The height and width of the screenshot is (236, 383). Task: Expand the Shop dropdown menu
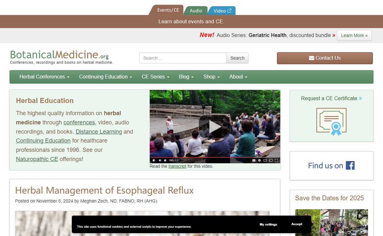point(212,77)
